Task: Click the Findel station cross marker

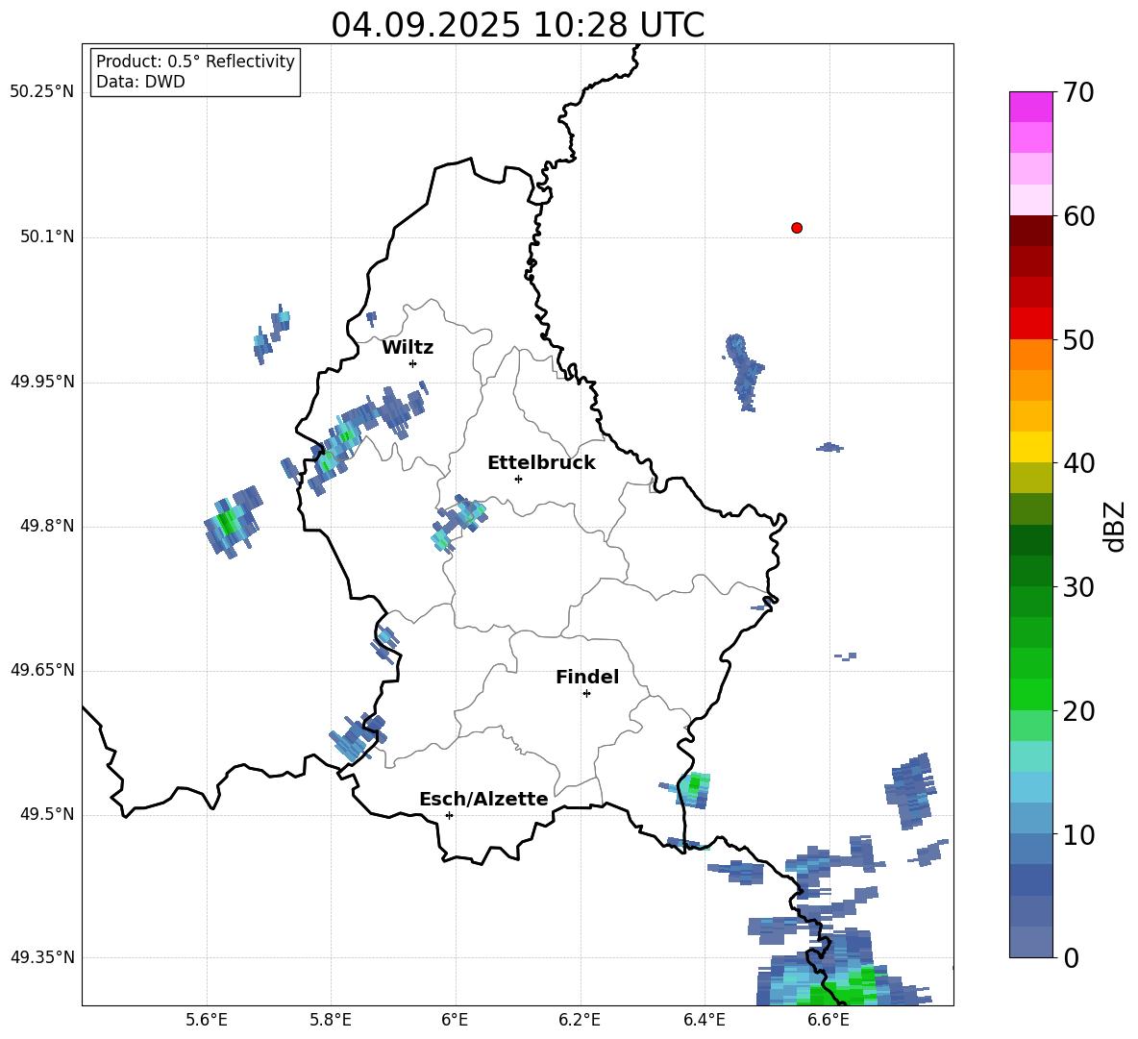Action: [586, 693]
